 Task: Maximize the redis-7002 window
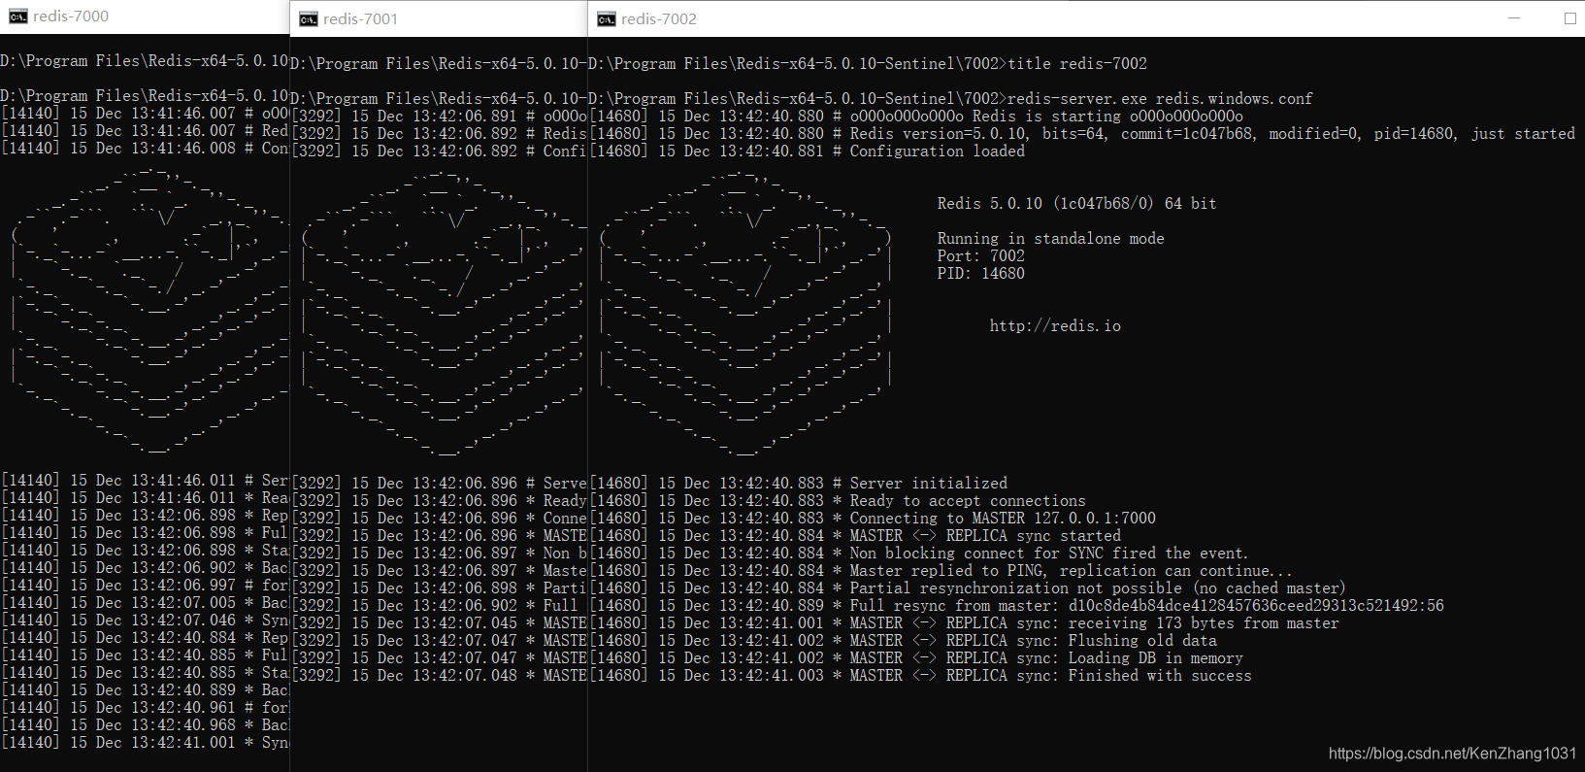pyautogui.click(x=1570, y=18)
